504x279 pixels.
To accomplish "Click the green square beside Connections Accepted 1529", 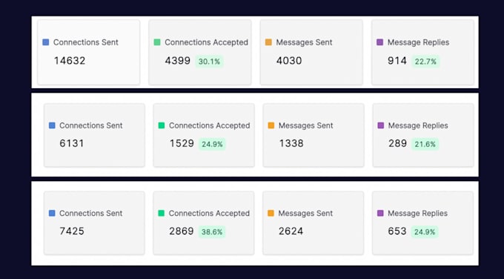I will pos(162,125).
